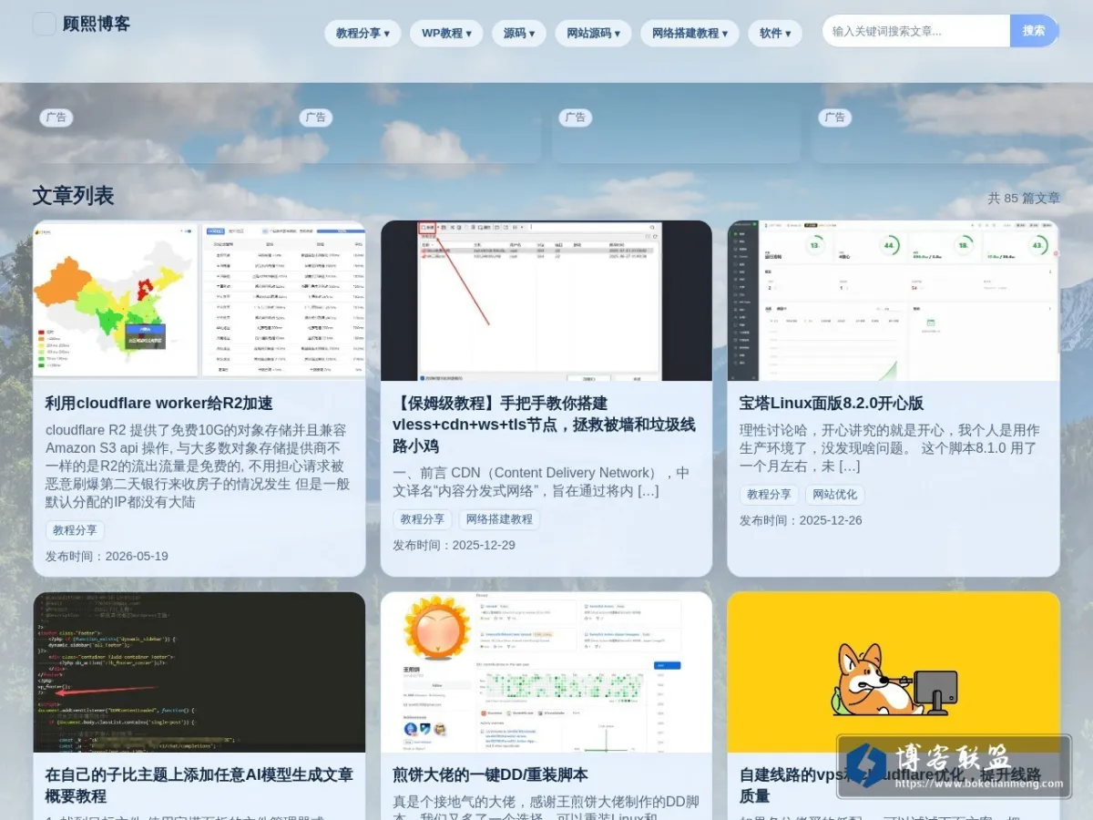Select 教程分享 tag under 宝塔Linux article
This screenshot has height=820, width=1093.
tap(769, 495)
